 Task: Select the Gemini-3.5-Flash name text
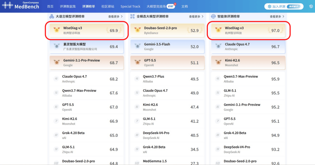pyautogui.click(x=157, y=44)
